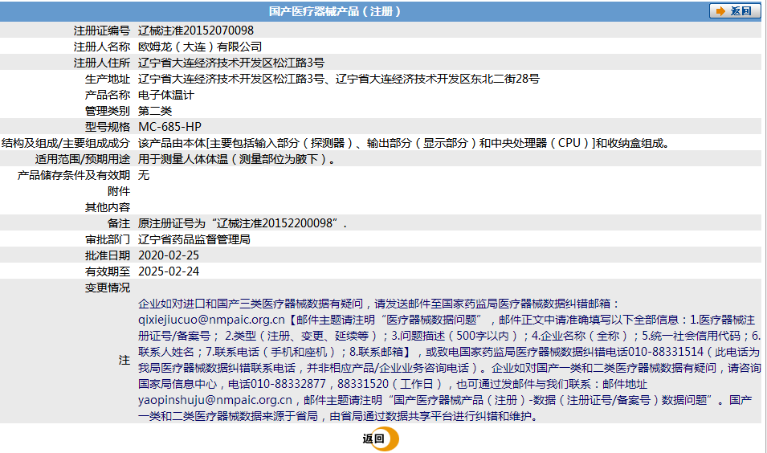Click the email yaopinshuju@nmpaic.org.cn
This screenshot has width=767, height=453.
tap(215, 400)
